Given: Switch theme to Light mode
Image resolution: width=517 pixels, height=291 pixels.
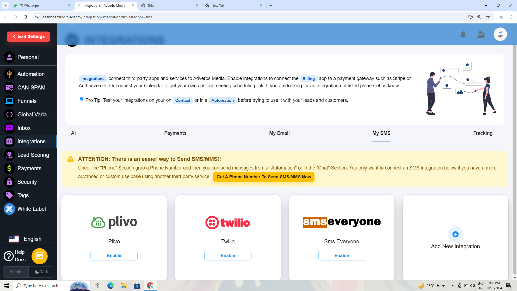Looking at the screenshot, I should pos(16,272).
